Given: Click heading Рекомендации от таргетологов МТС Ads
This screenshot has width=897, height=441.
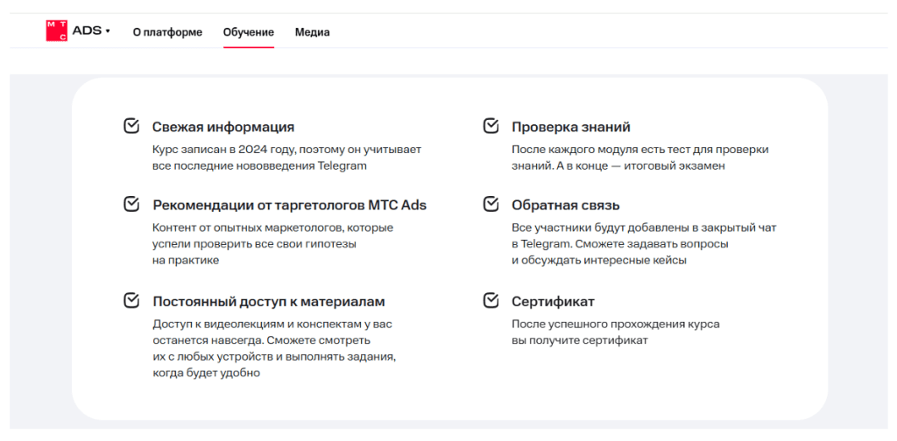Looking at the screenshot, I should (289, 205).
